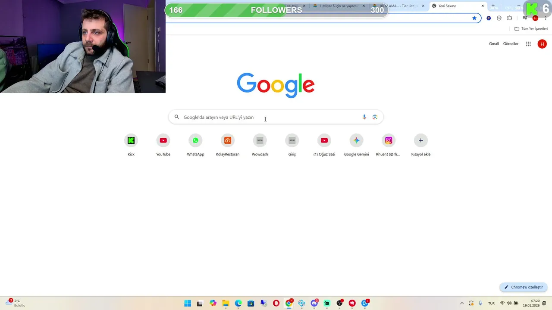Open Microsoft Store from the taskbar
Image resolution: width=552 pixels, height=310 pixels.
[251, 303]
